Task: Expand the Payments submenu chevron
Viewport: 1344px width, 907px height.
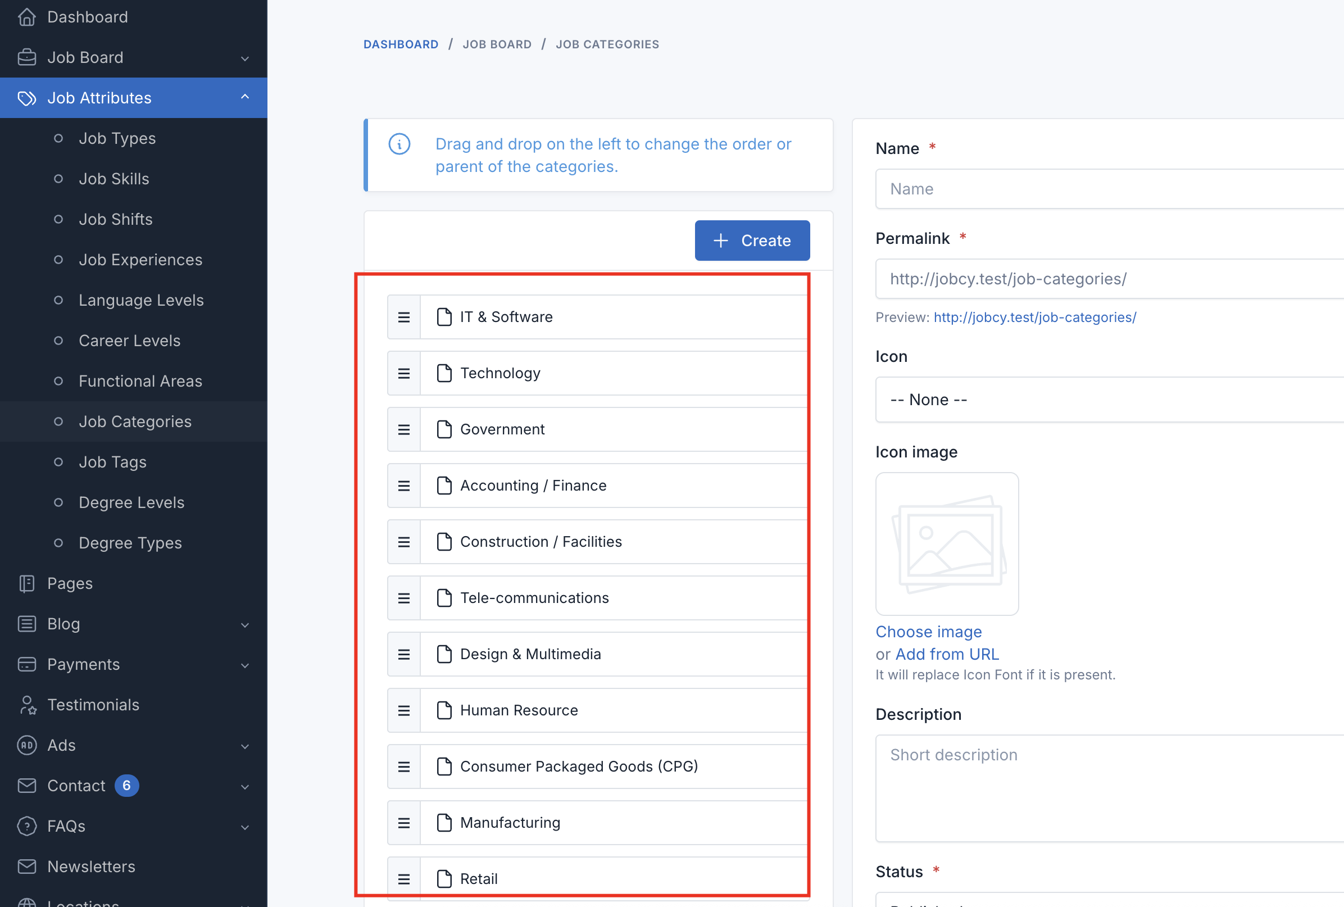Action: [x=244, y=665]
